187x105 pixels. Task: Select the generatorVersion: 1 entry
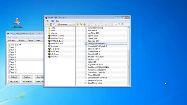[96, 28]
